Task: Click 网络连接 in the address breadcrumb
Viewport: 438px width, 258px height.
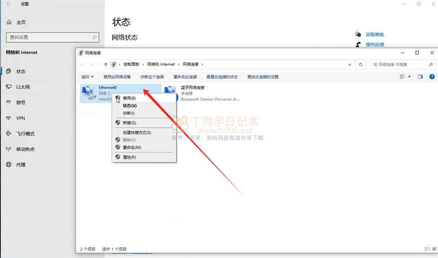Action: pos(191,64)
